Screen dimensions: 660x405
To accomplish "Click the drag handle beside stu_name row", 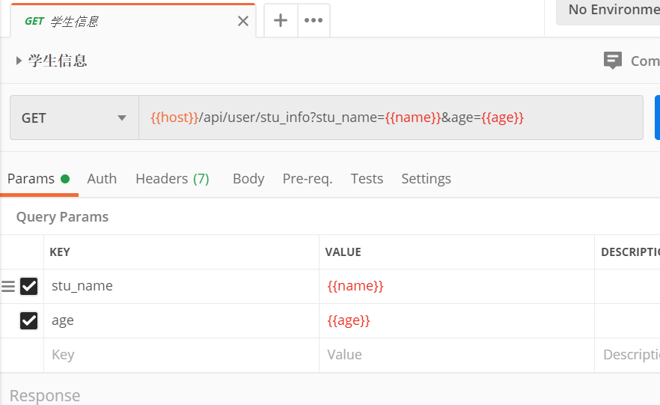I will (x=8, y=286).
